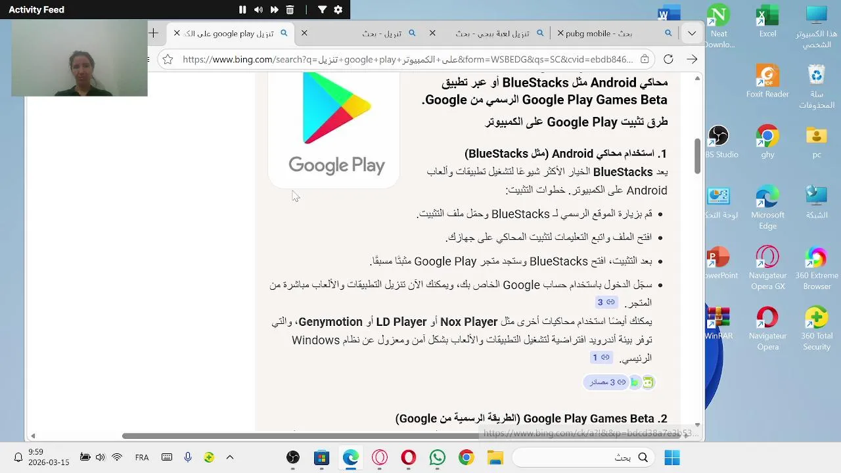Click the microphone tray icon

click(188, 457)
